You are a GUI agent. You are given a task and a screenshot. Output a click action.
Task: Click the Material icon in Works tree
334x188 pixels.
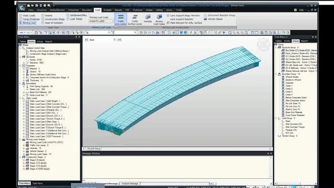[x=27, y=68]
